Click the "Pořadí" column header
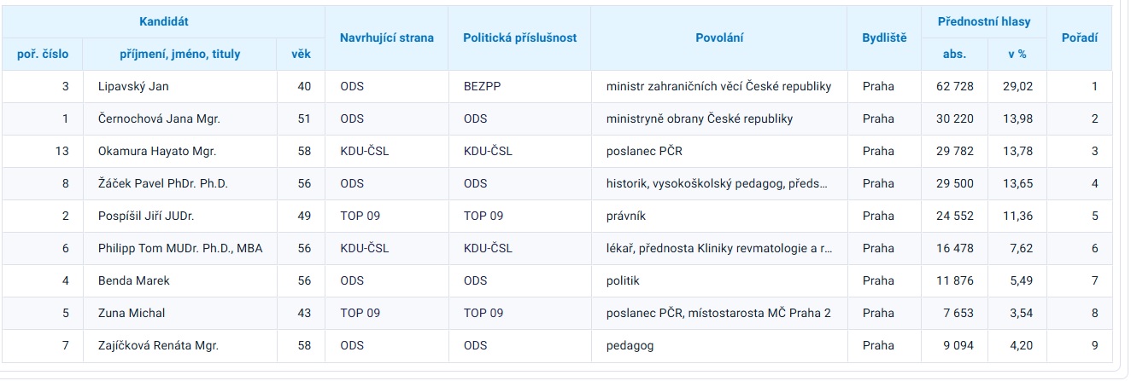Image resolution: width=1131 pixels, height=381 pixels. pyautogui.click(x=1079, y=38)
